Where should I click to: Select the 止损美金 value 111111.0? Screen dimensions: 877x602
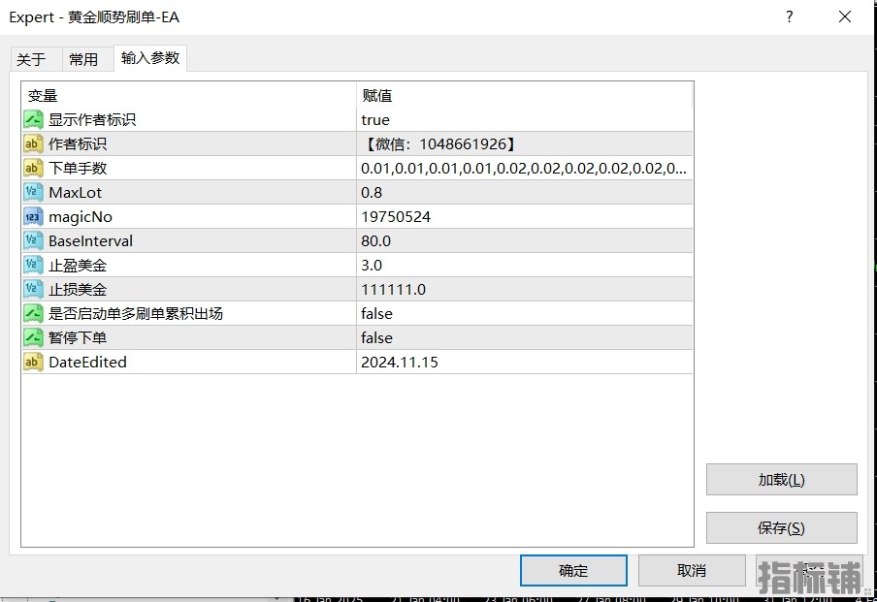pyautogui.click(x=525, y=289)
